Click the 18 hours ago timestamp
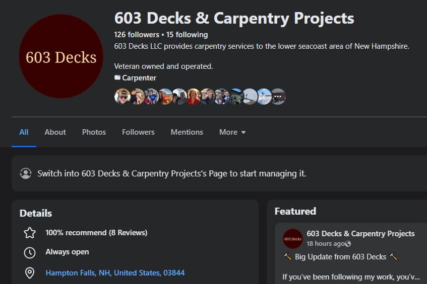This screenshot has width=427, height=284. (326, 244)
